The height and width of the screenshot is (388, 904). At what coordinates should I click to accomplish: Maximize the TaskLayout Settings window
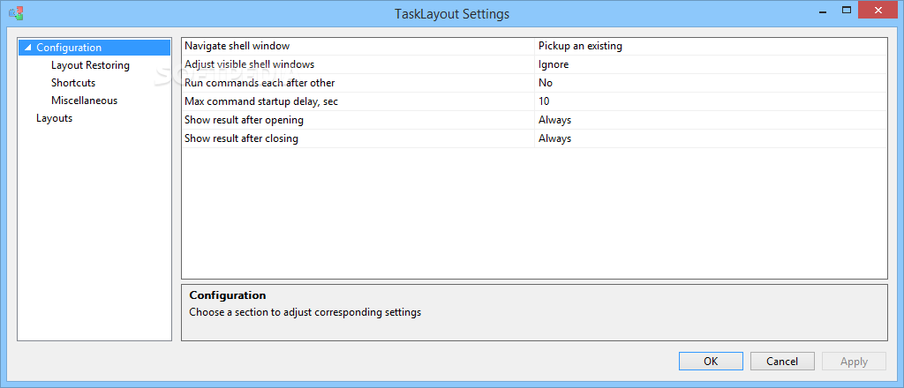tap(847, 10)
